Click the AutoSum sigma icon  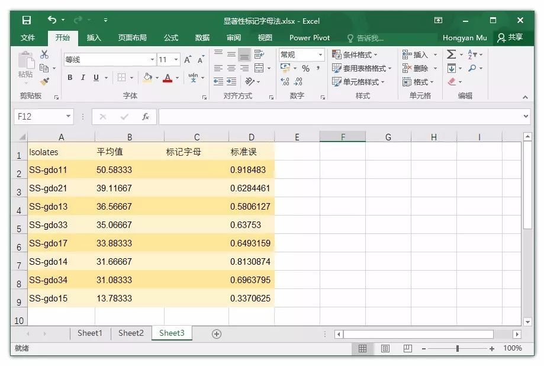pos(451,54)
